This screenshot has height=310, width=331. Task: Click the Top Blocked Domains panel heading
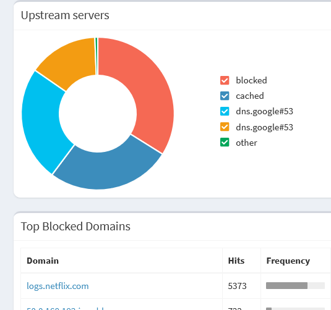[x=75, y=227]
